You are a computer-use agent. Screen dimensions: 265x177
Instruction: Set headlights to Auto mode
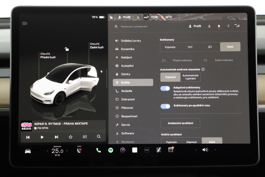point(230,47)
